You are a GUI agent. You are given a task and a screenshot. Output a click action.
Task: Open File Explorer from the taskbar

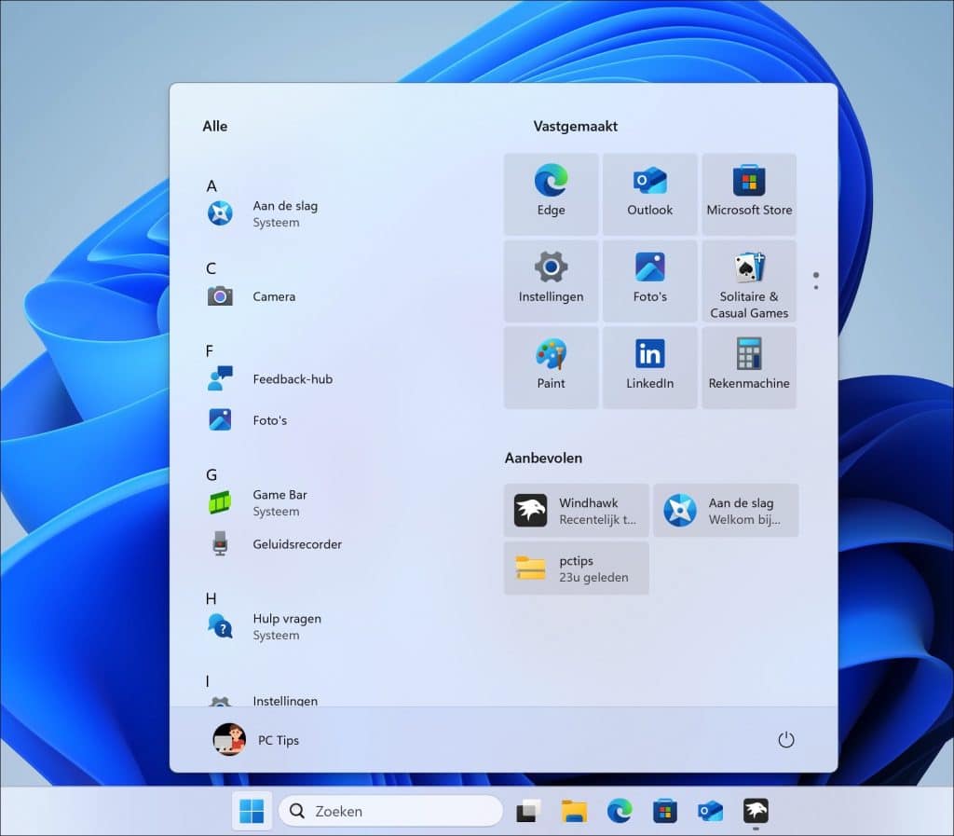click(x=574, y=811)
